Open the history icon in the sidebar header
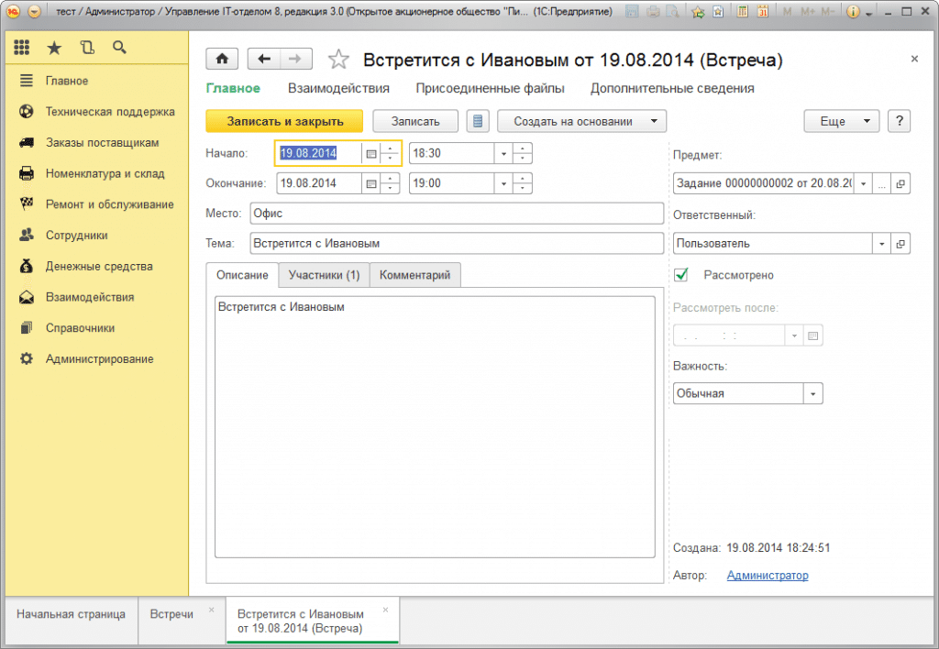 click(x=87, y=48)
